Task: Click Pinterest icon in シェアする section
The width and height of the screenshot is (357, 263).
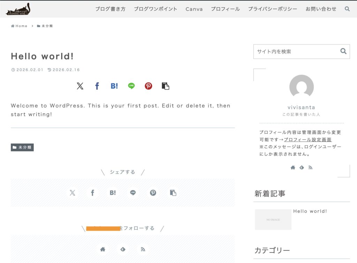Action: point(153,193)
